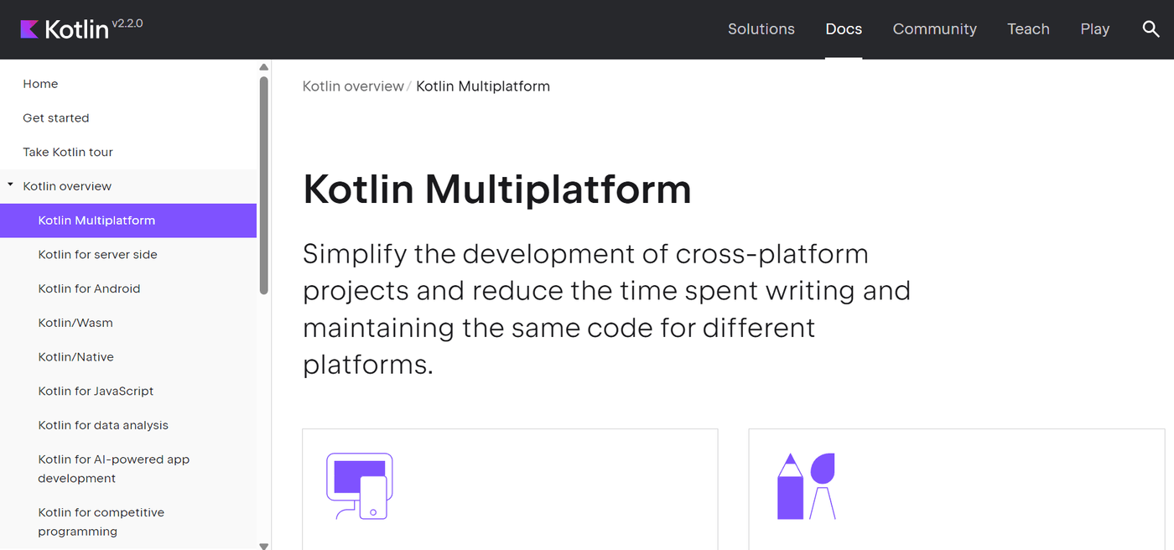The width and height of the screenshot is (1174, 550).
Task: Click the Kotlin Multiplatform page heading
Action: (497, 189)
